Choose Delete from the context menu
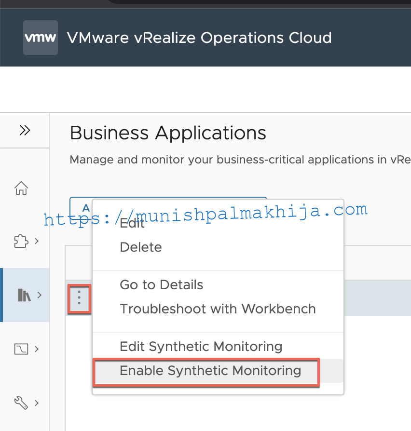Image resolution: width=411 pixels, height=431 pixels. pyautogui.click(x=141, y=247)
